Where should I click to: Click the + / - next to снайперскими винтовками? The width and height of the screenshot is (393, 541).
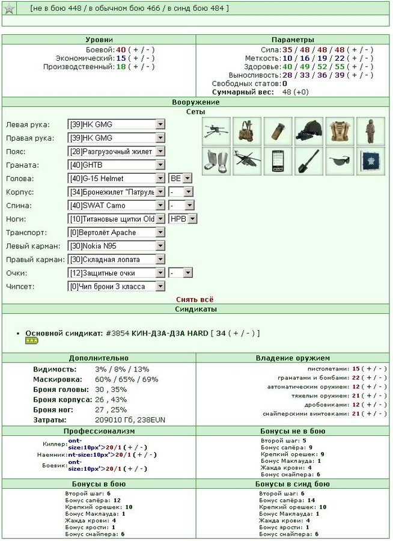[374, 414]
